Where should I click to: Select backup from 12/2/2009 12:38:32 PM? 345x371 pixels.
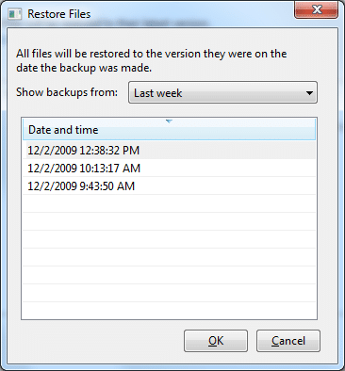click(169, 151)
